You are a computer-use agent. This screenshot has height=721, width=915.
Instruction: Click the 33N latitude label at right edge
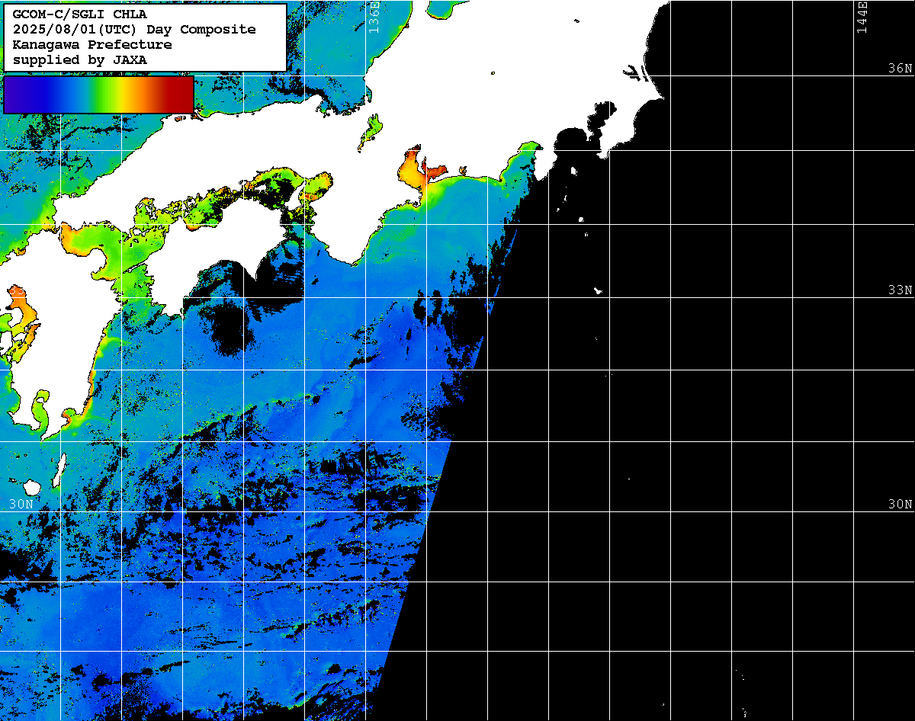click(900, 290)
